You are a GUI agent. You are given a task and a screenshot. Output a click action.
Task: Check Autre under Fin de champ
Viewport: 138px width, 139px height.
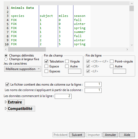point(67,66)
